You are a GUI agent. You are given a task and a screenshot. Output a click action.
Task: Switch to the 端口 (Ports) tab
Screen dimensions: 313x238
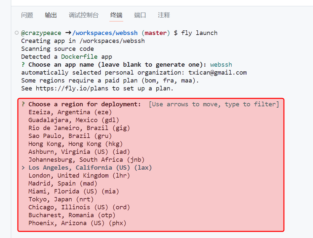coord(140,15)
